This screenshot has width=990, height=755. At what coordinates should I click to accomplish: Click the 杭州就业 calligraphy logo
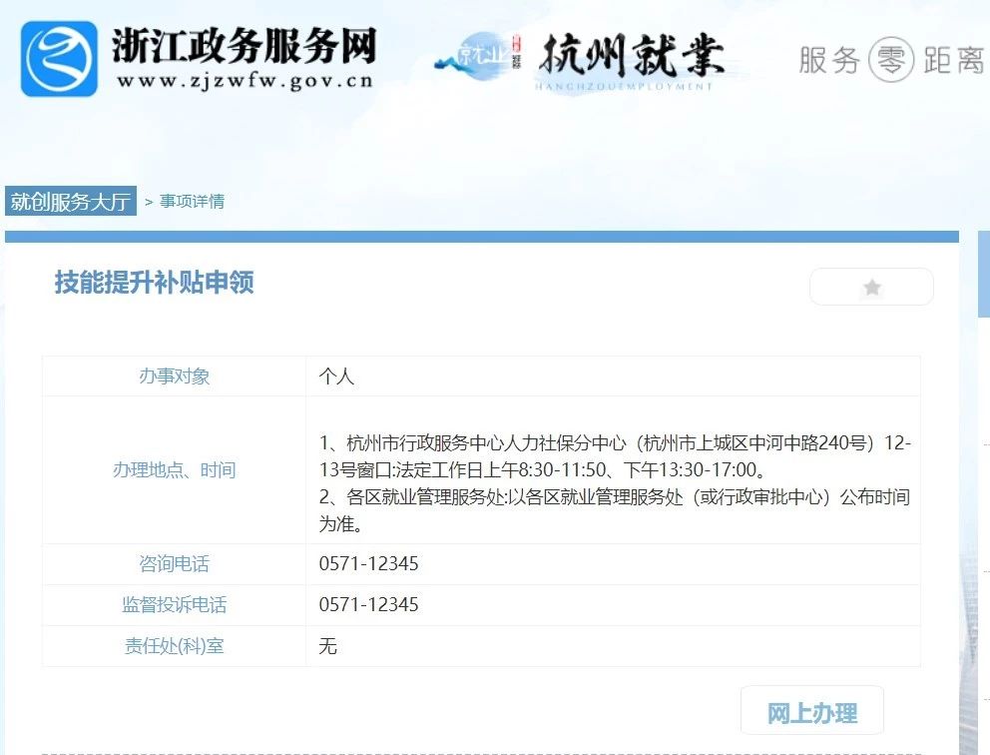pos(631,55)
